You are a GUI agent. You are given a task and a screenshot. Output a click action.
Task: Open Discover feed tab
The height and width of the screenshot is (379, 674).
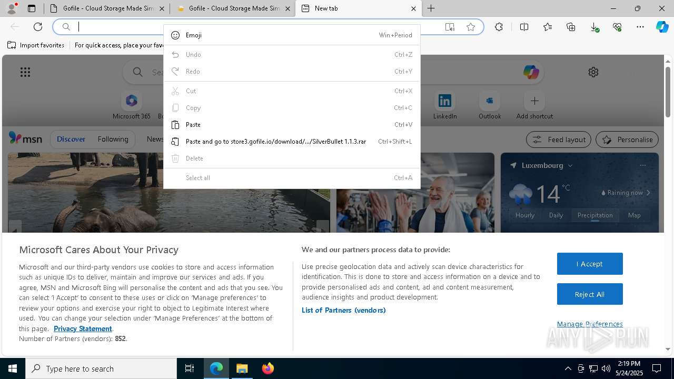click(x=71, y=139)
